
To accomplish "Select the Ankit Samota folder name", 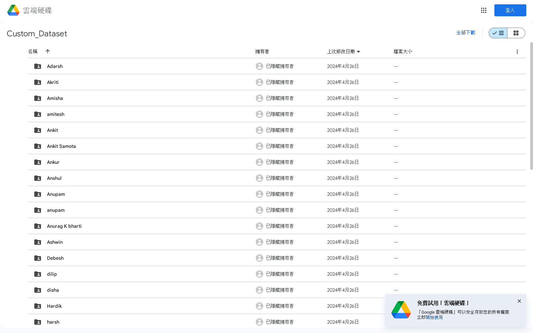I will click(61, 146).
